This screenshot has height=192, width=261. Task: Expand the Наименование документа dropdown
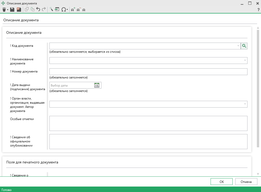coord(245,61)
